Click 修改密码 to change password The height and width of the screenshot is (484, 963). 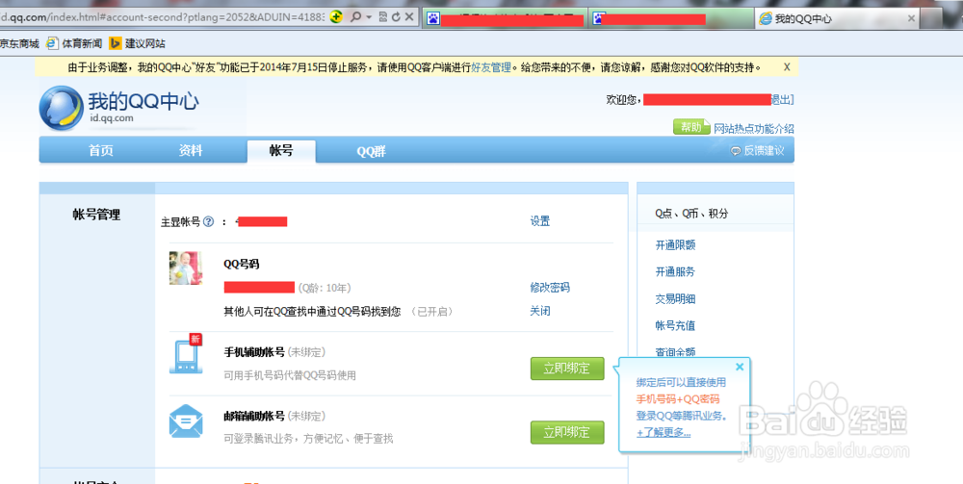(550, 288)
